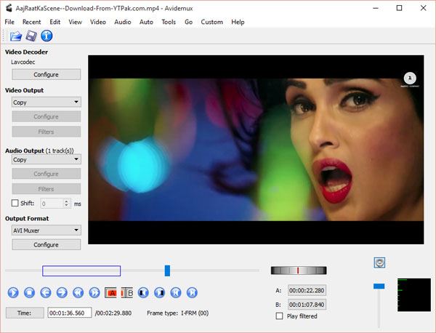Increase audio shift value with up spinner
The width and height of the screenshot is (436, 333).
(66, 201)
